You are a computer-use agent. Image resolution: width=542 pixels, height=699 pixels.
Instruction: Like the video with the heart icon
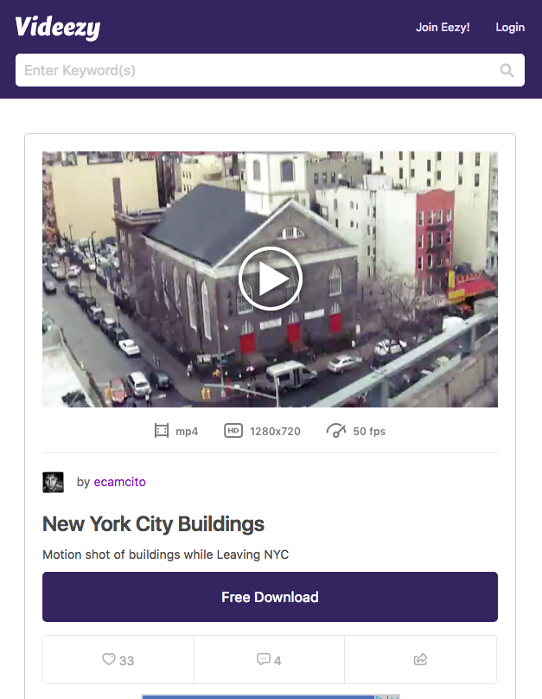pyautogui.click(x=109, y=659)
